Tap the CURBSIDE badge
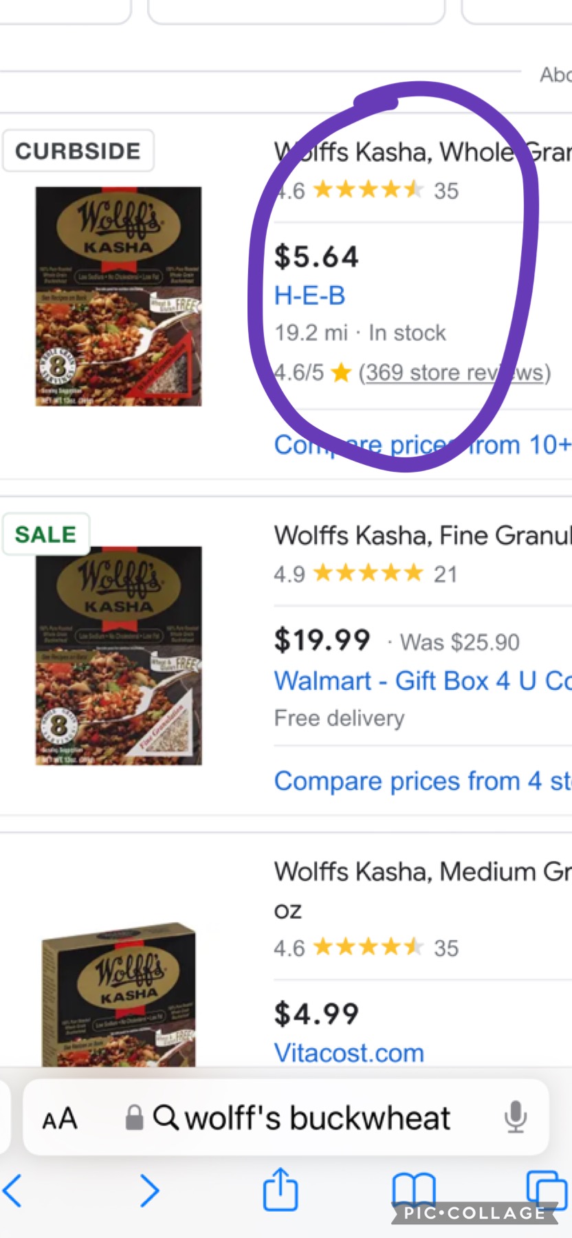 [78, 151]
